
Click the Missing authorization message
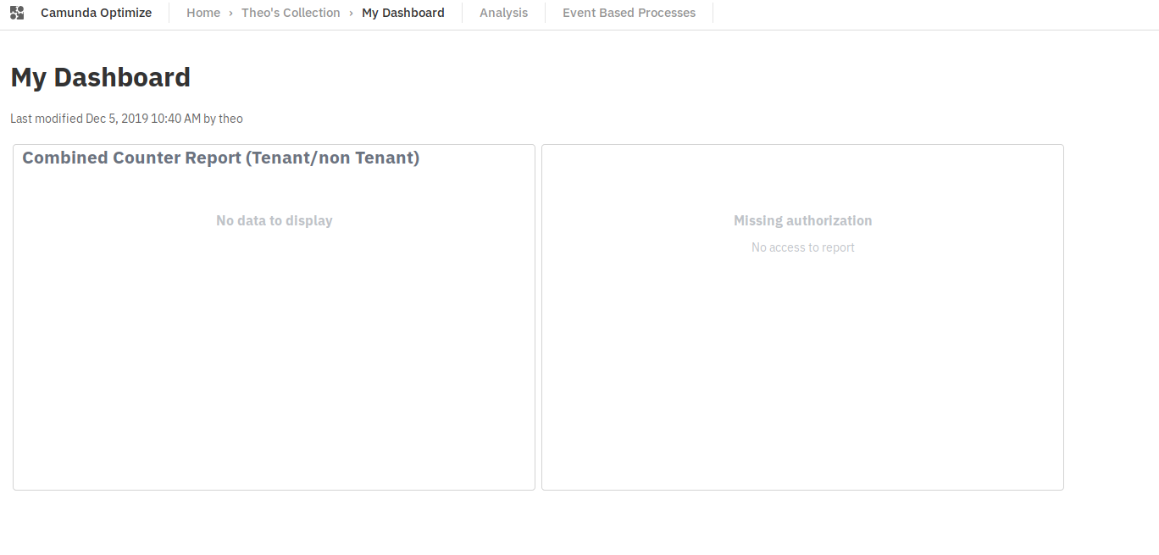pos(802,220)
